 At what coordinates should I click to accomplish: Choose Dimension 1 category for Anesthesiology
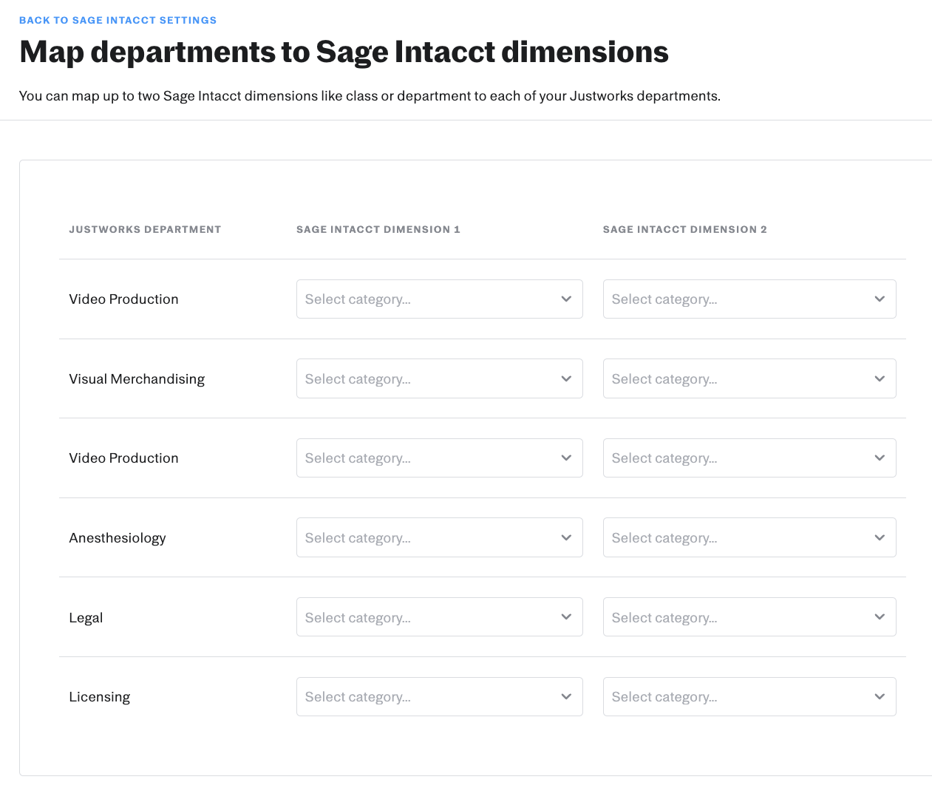(439, 537)
